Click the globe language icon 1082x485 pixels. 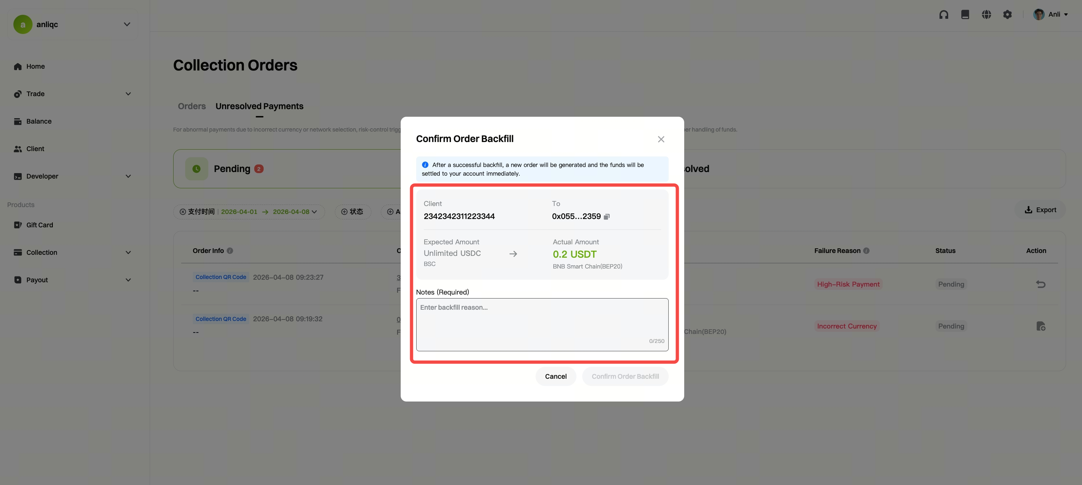point(986,15)
